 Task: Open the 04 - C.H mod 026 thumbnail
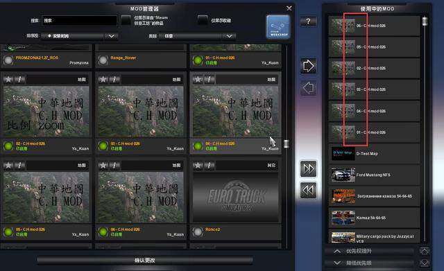point(235,111)
